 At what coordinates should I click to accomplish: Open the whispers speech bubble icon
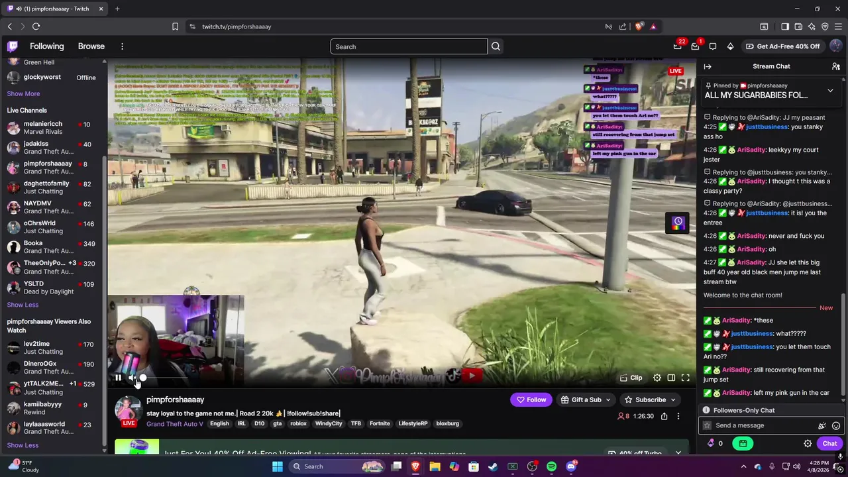(x=713, y=46)
